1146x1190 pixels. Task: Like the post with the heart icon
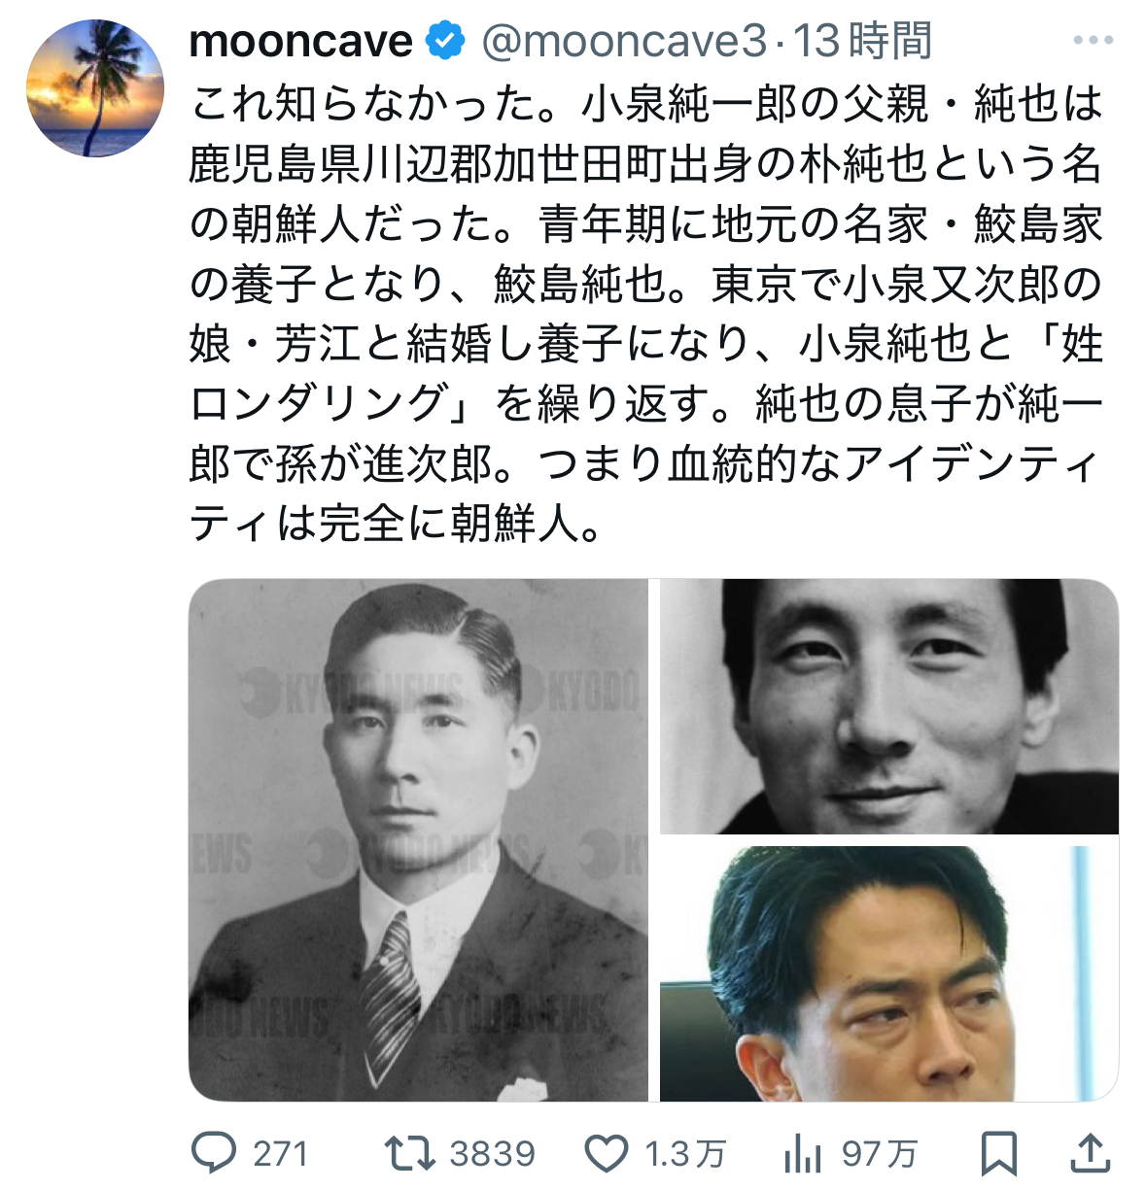tap(607, 1154)
